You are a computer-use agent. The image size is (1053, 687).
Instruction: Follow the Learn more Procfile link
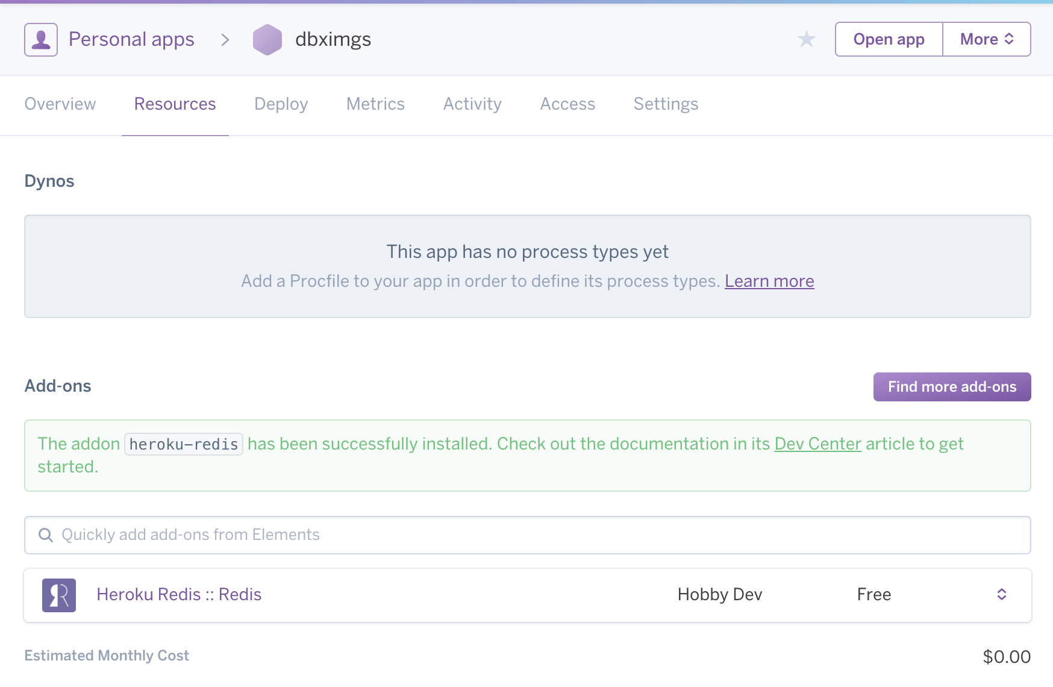click(x=770, y=281)
